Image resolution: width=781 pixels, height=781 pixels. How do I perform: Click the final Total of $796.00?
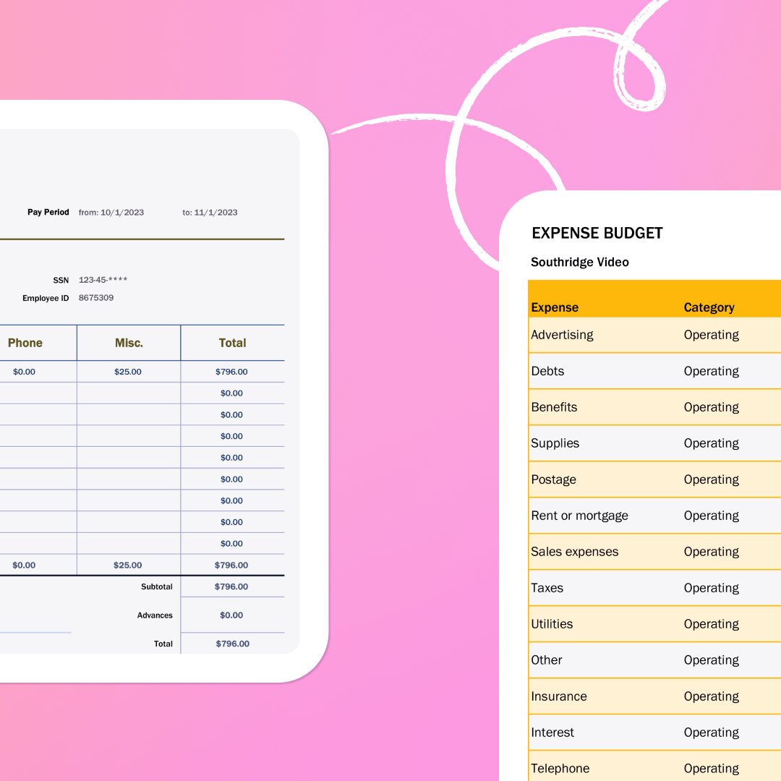[x=232, y=644]
